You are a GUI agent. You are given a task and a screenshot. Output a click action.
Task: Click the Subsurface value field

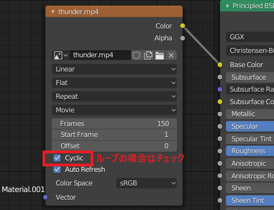[250, 77]
